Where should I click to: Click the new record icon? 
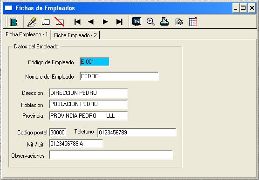coord(46,22)
